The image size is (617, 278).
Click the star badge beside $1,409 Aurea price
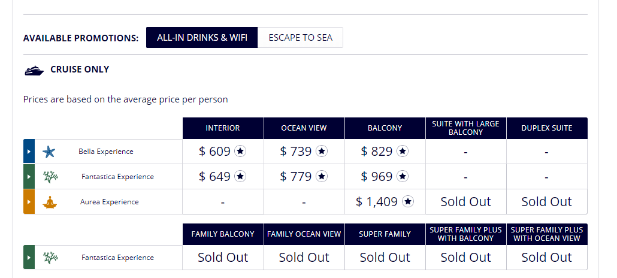coord(408,202)
